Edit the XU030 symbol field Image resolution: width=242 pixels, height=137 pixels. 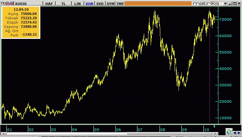click(x=29, y=4)
